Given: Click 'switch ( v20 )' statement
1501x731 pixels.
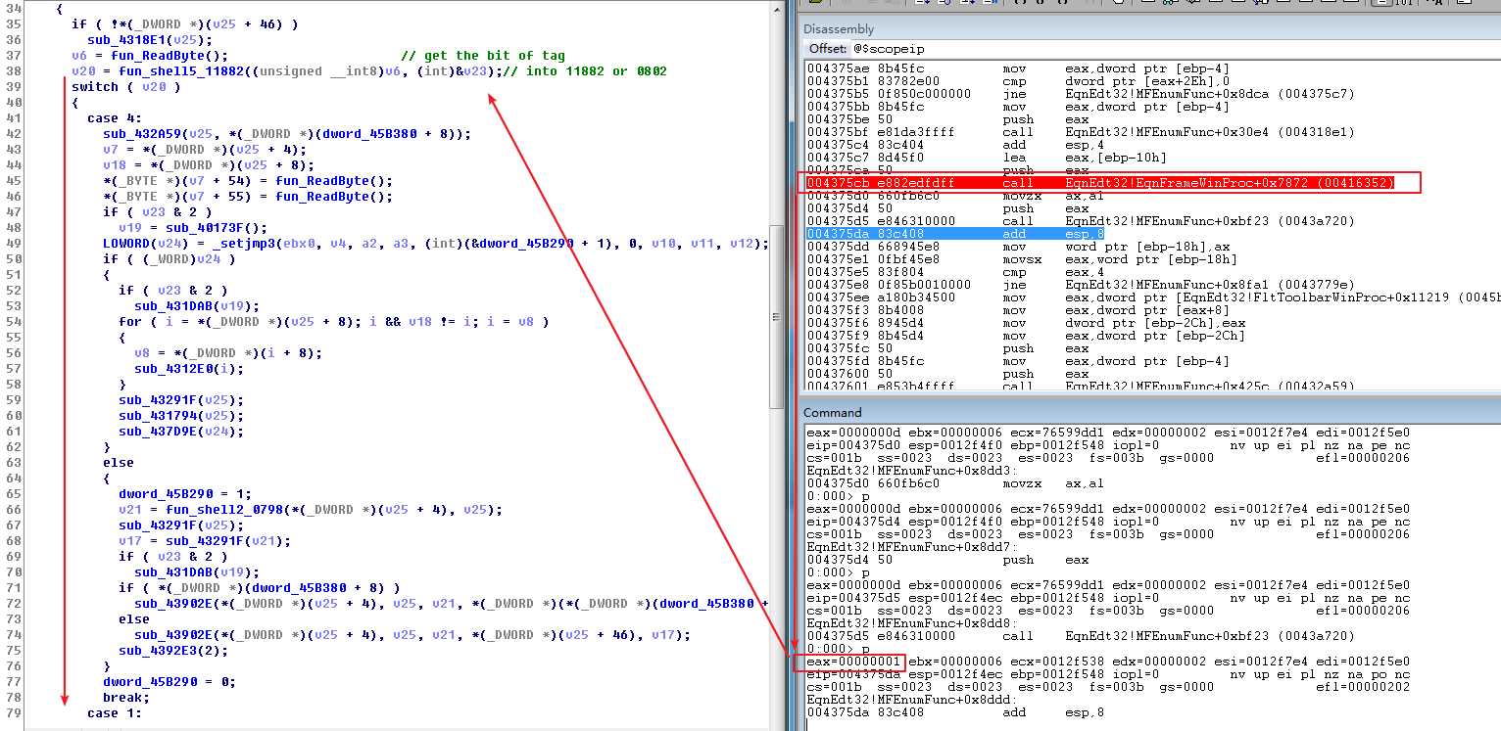Looking at the screenshot, I should (x=126, y=86).
